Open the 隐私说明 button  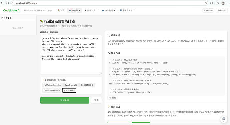click(222, 10)
